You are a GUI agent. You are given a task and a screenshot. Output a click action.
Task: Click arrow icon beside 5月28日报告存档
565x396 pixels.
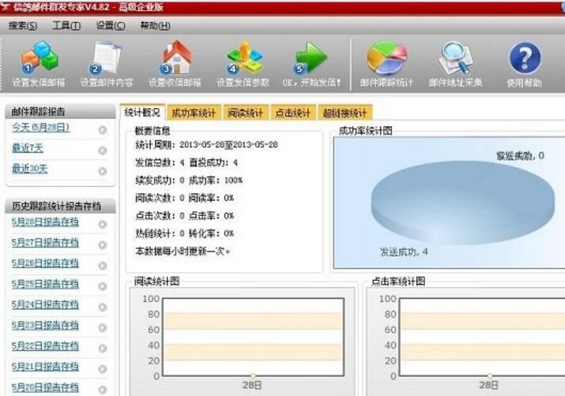point(103,224)
